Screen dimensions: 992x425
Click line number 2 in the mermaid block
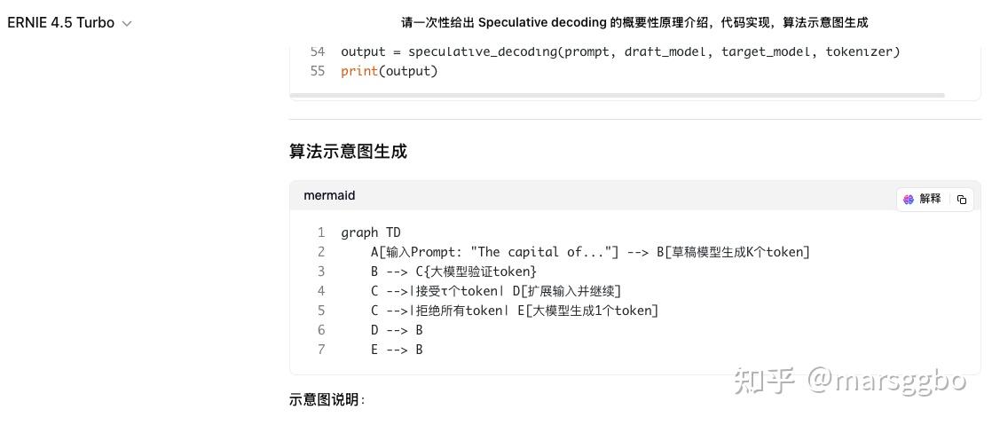tap(321, 252)
